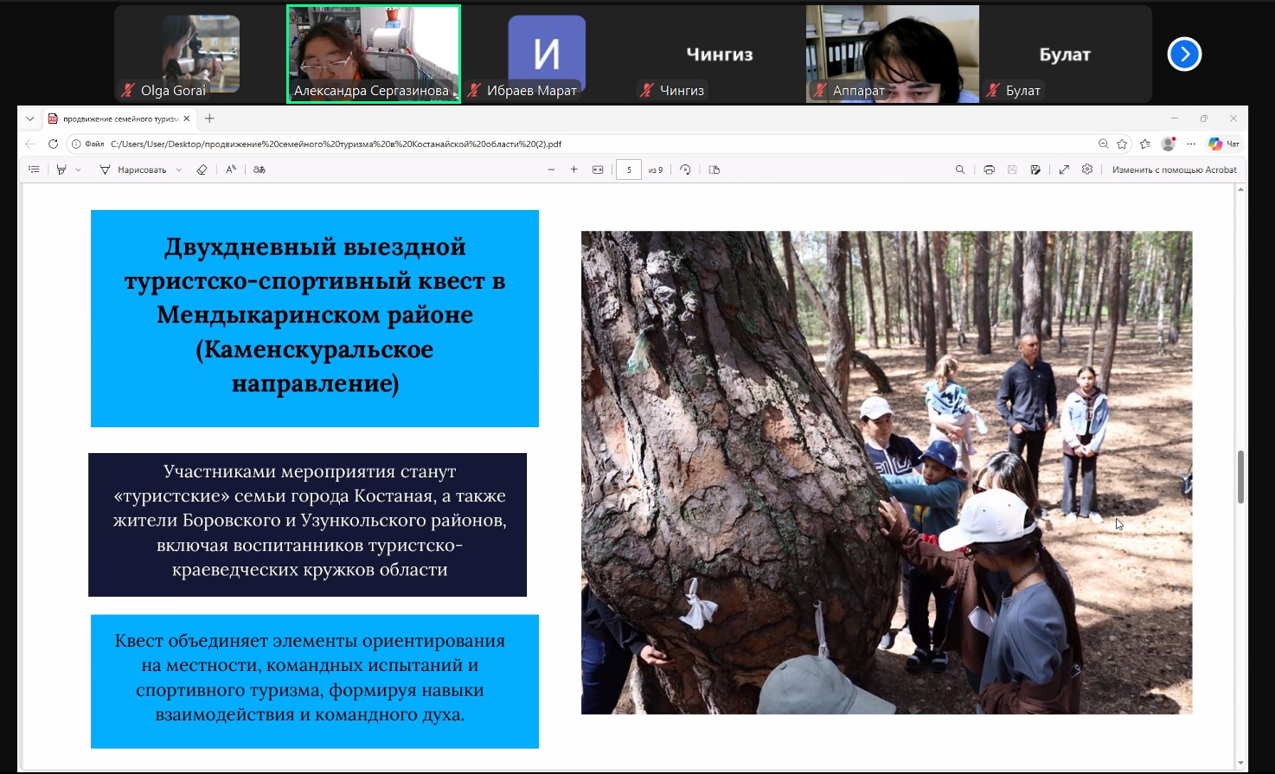This screenshot has height=774, width=1275.
Task: Open the browser tab list chevron
Action: (30, 118)
